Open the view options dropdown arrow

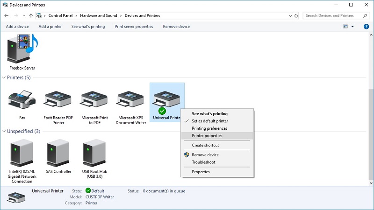pos(352,27)
